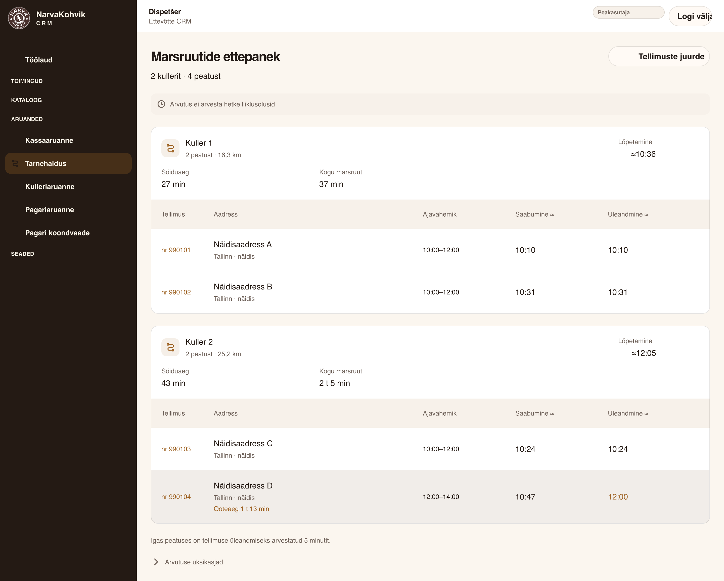Expand the SEADED sidebar section

tap(22, 254)
